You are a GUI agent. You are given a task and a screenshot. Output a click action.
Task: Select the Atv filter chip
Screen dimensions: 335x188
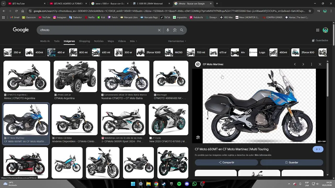[238, 52]
